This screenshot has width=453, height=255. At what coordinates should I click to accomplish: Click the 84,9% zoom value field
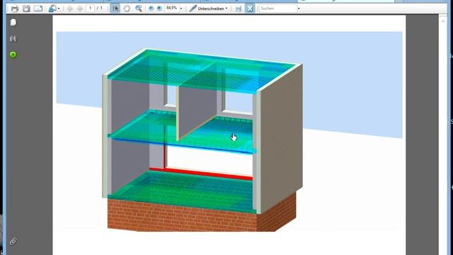point(171,8)
